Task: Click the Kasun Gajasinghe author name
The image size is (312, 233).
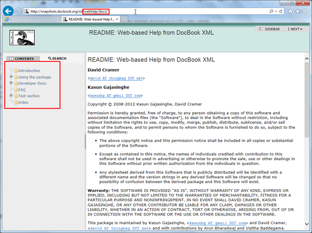Action: click(x=108, y=87)
